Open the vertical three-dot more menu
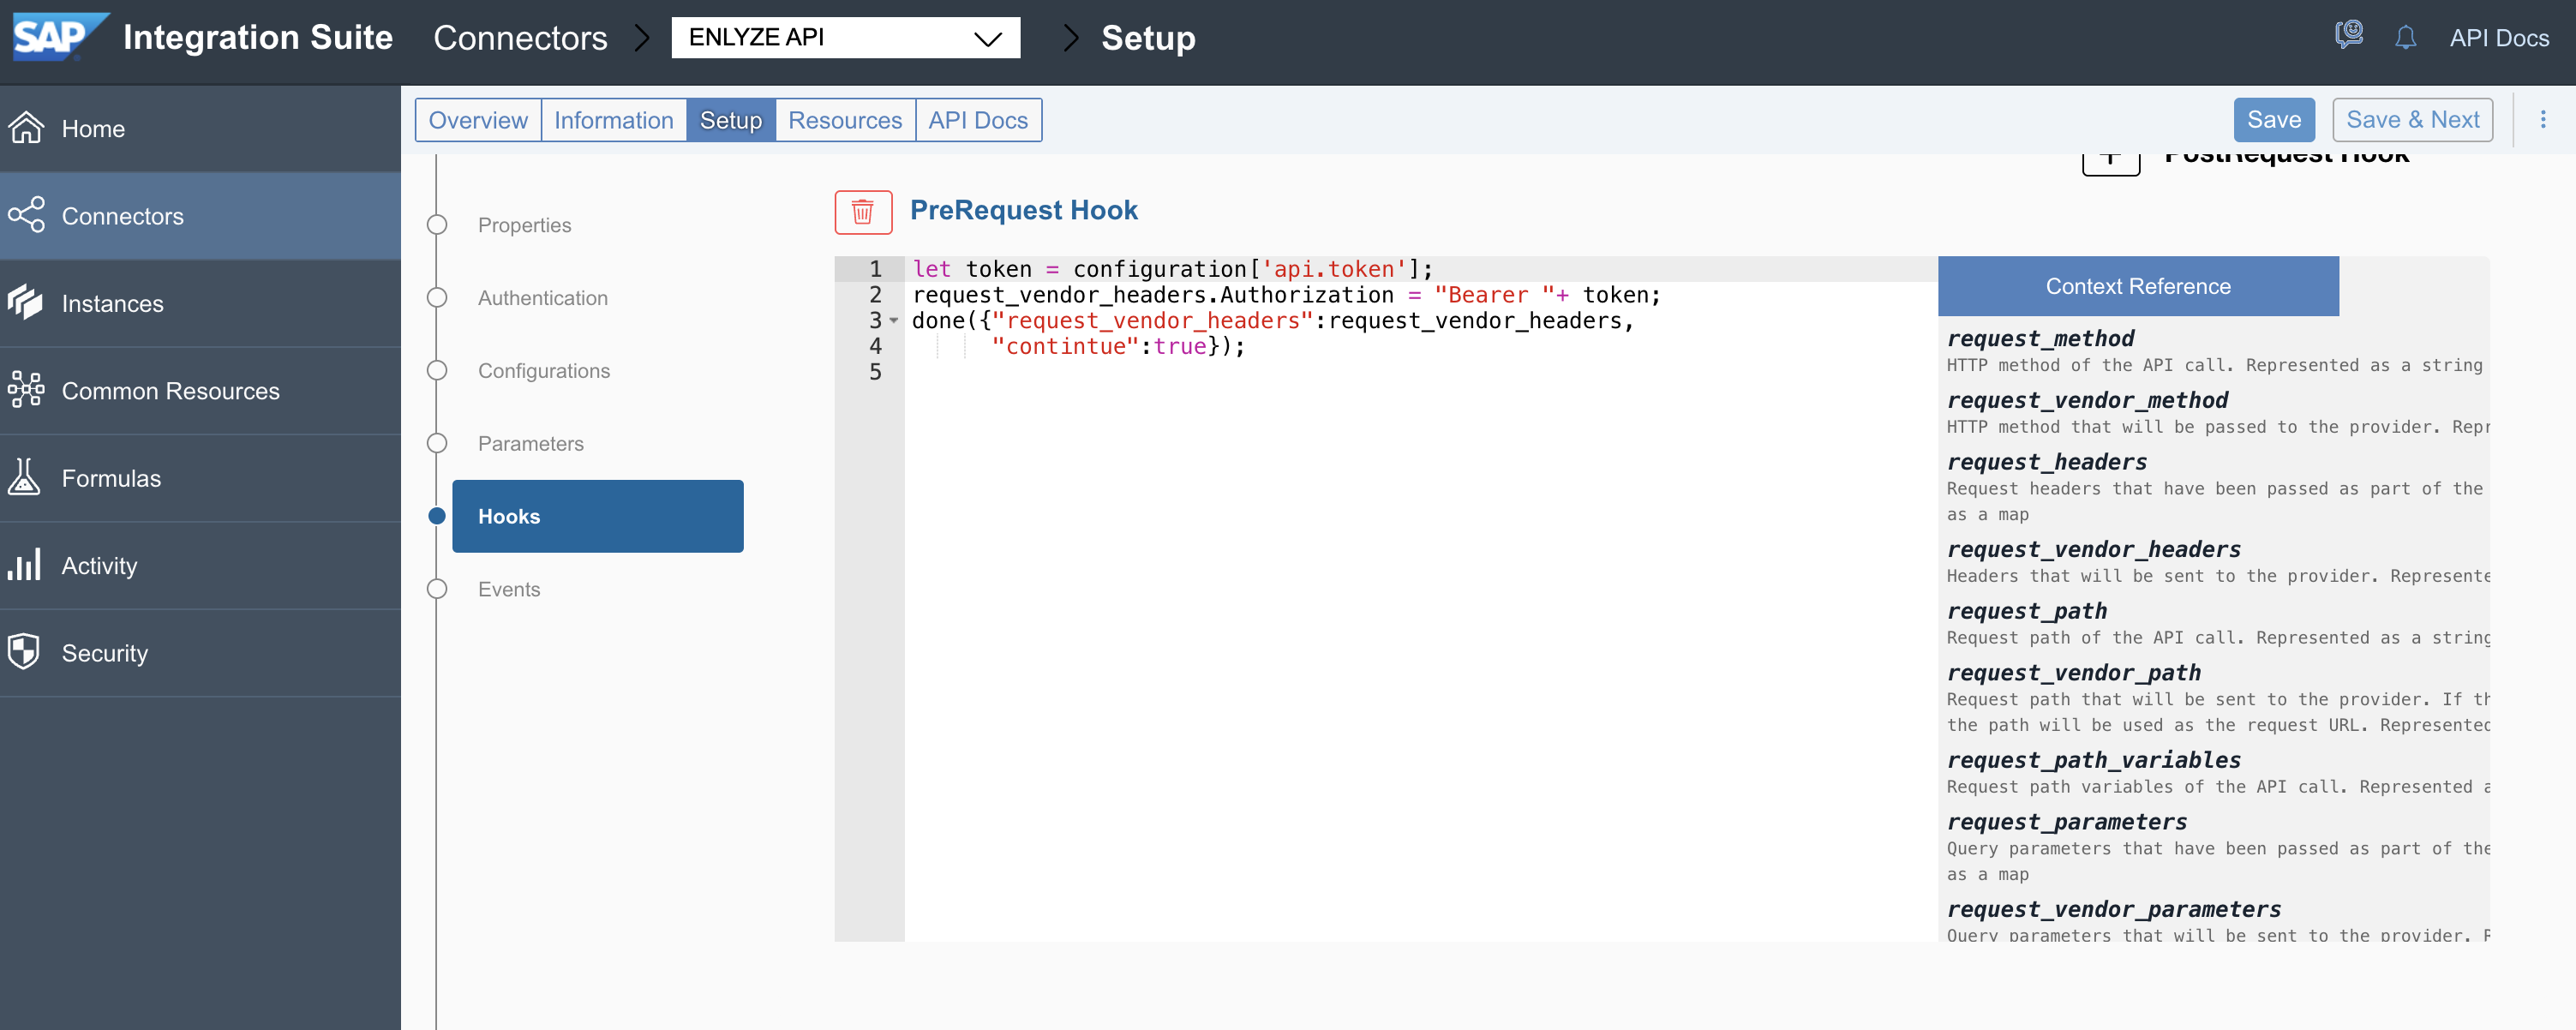This screenshot has height=1030, width=2576. (2543, 119)
